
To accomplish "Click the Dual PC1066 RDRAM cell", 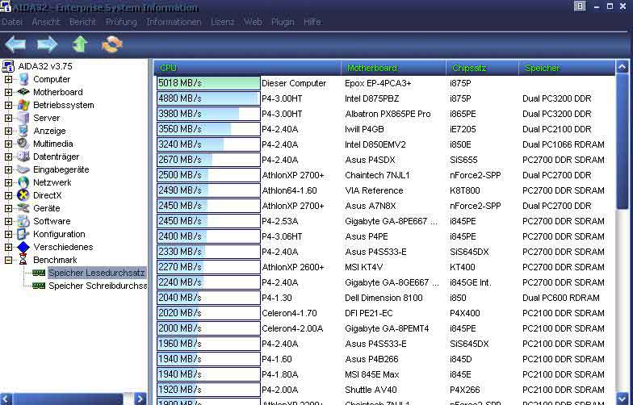I will click(x=564, y=145).
